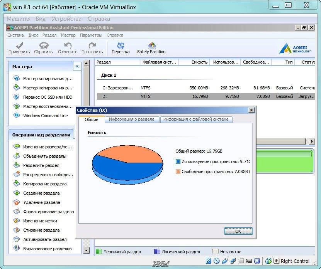Switch to Информация о файловой системе tab
The height and width of the screenshot is (269, 321).
[x=196, y=119]
